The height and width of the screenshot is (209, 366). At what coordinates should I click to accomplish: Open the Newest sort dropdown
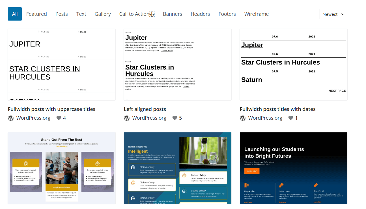tap(333, 14)
